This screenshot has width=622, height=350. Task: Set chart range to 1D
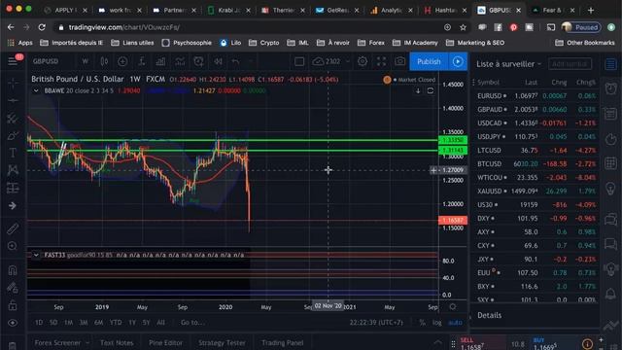point(39,322)
